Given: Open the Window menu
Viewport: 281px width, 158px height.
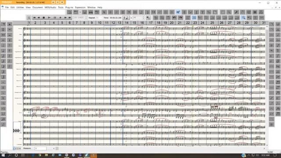Looking at the screenshot, I should (91, 7).
